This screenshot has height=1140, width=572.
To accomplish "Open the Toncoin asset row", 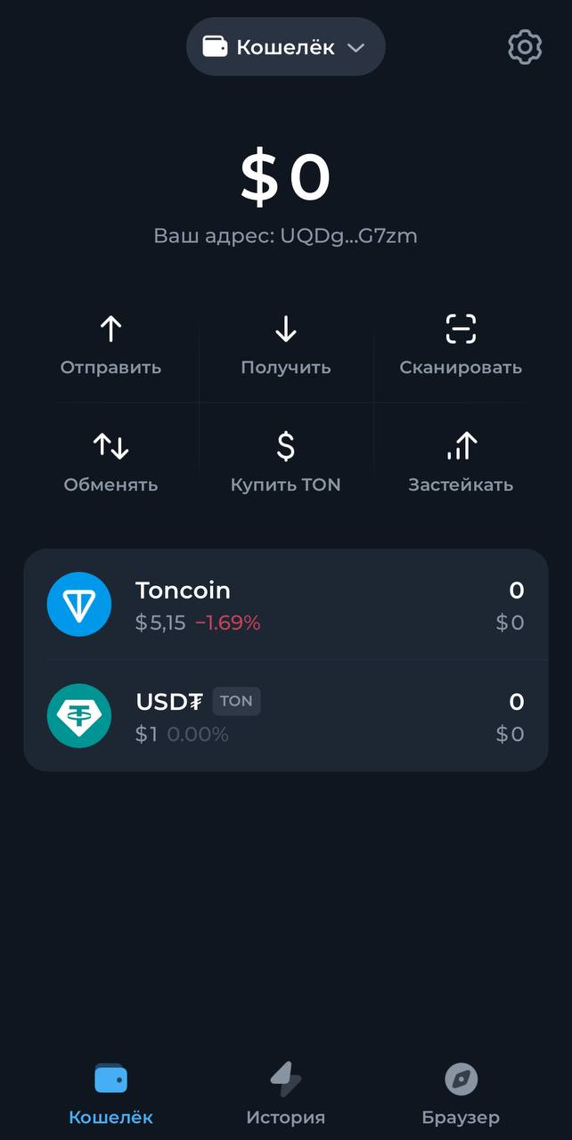I will [285, 604].
